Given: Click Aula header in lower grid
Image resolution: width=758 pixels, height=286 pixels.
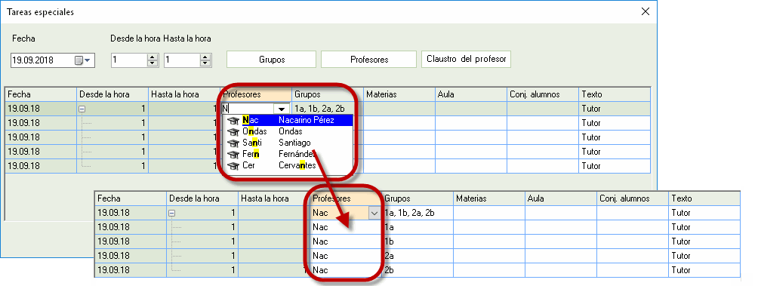Looking at the screenshot, I should point(561,198).
